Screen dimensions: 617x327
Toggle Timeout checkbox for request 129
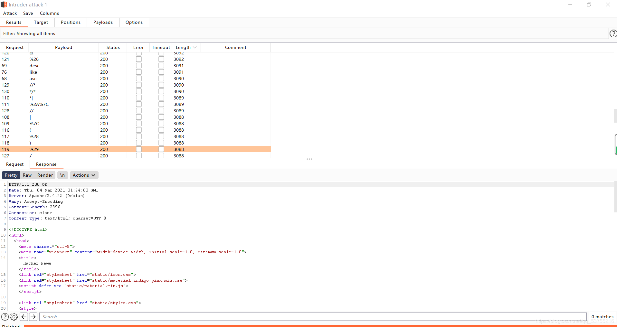(161, 85)
